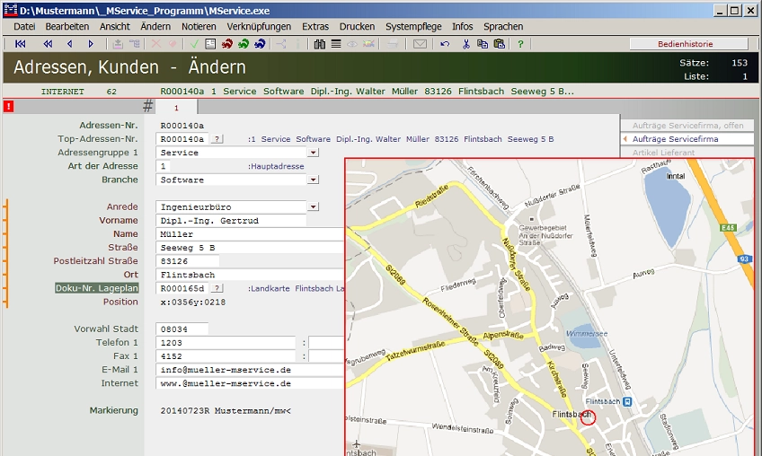Jump to the first record arrow icon

(21, 43)
